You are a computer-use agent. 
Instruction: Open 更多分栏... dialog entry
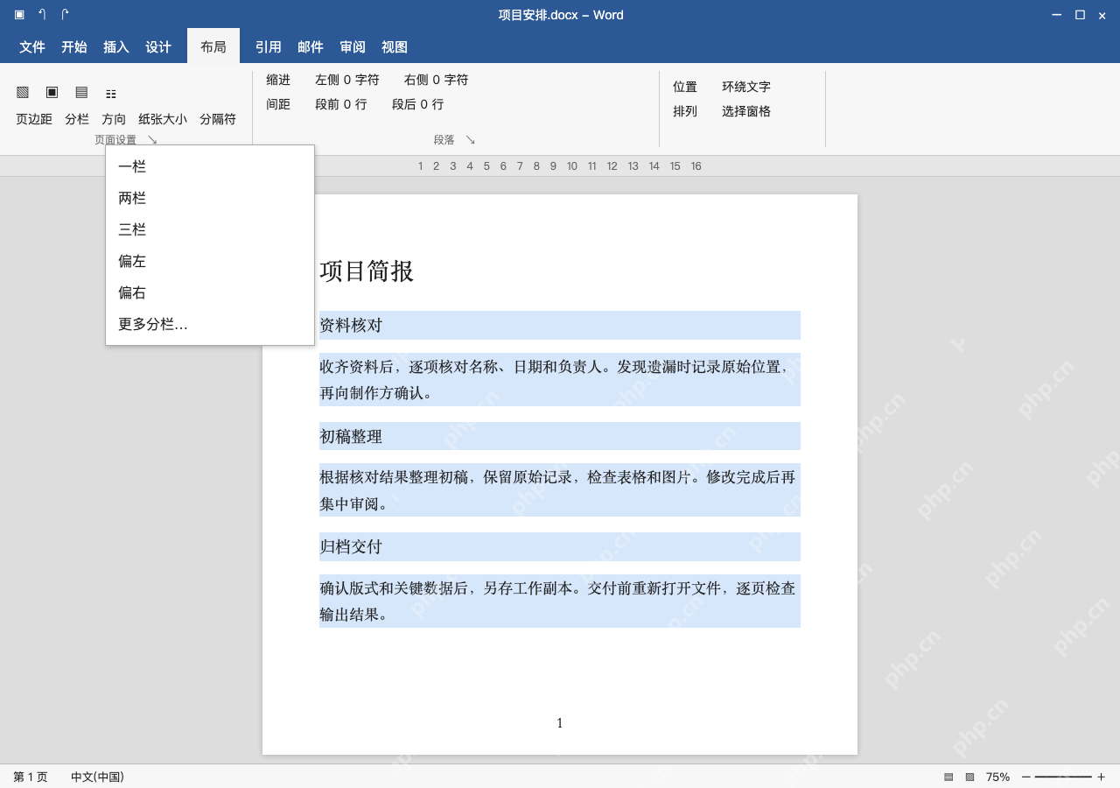[210, 324]
